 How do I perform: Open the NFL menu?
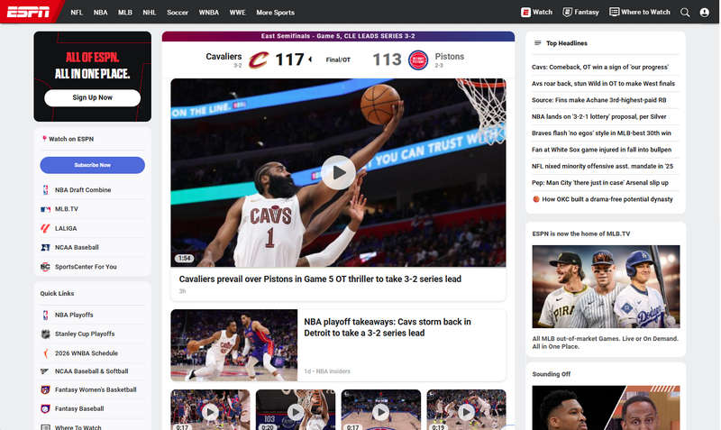tap(77, 13)
